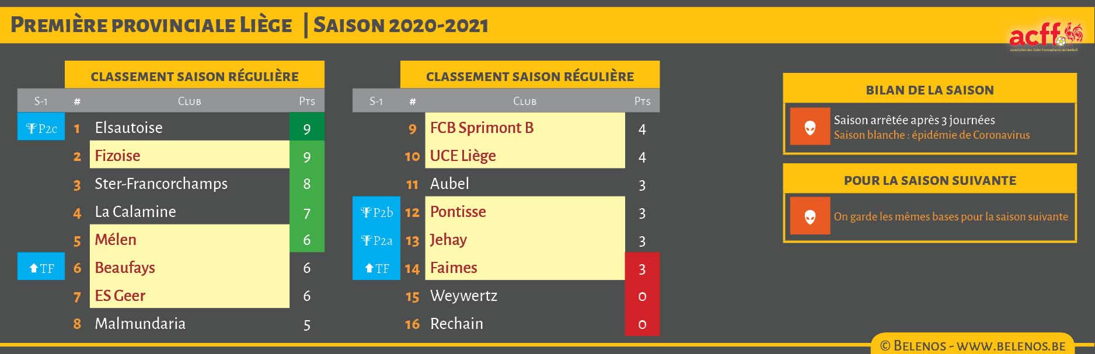Click the alien icon beside On garde les mêmes bases
The image size is (1095, 354).
810,216
